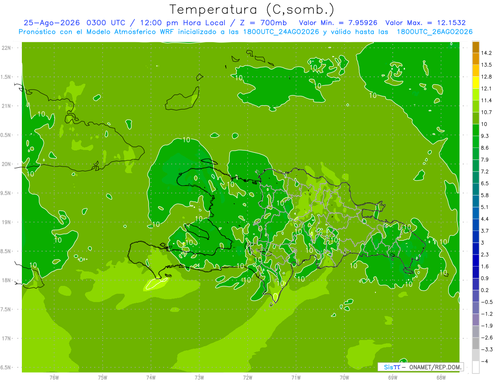Click the legend value '7.9'

[x=485, y=160]
